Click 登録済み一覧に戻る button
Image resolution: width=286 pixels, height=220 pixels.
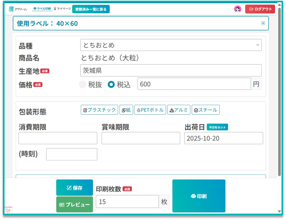[x=91, y=9]
